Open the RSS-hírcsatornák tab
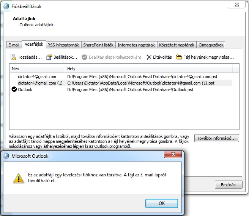The height and width of the screenshot is (216, 249). tap(63, 45)
